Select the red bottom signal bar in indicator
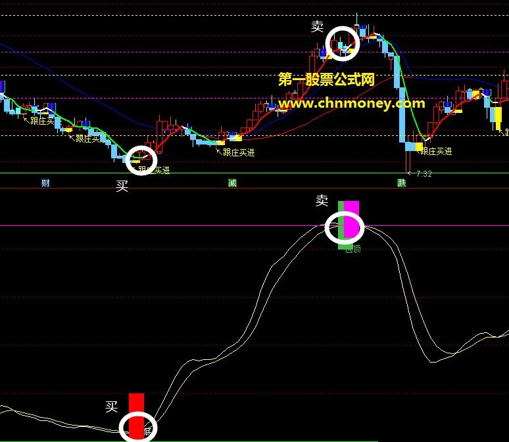 pyautogui.click(x=136, y=416)
